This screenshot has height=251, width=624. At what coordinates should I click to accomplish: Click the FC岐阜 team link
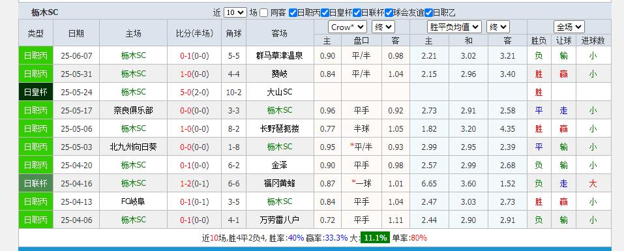[x=133, y=201]
